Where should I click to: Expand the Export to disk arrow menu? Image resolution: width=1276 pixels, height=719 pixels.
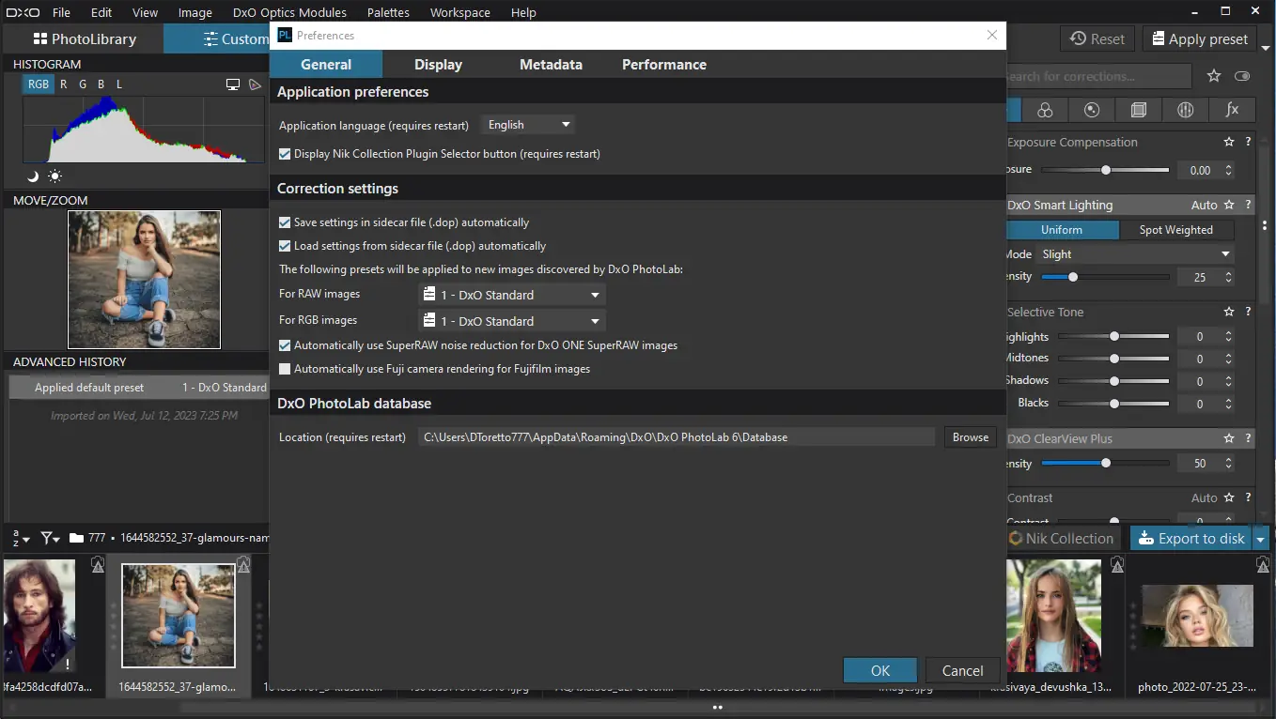(x=1261, y=539)
